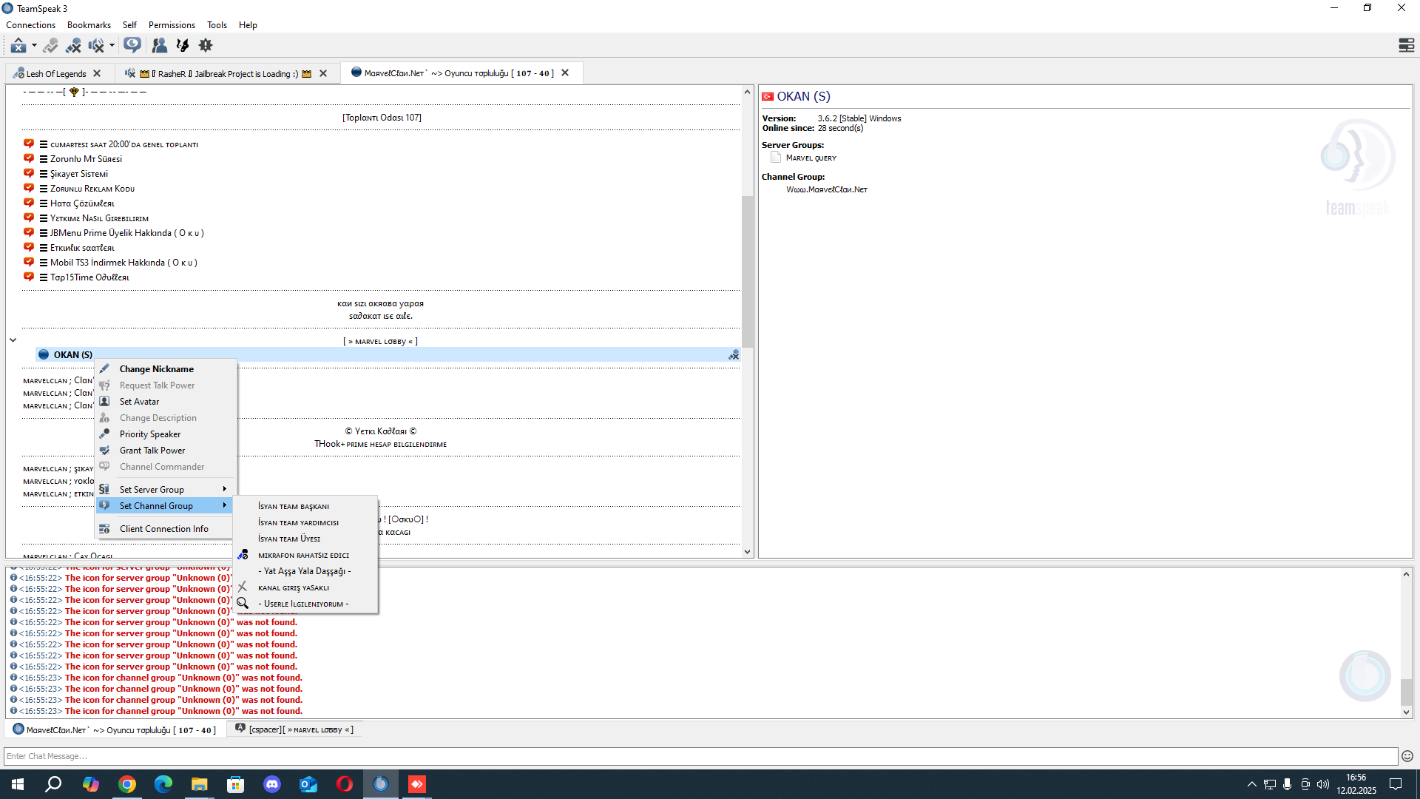Close the MarvelClan.Net server tab
The image size is (1420, 799).
[x=565, y=73]
